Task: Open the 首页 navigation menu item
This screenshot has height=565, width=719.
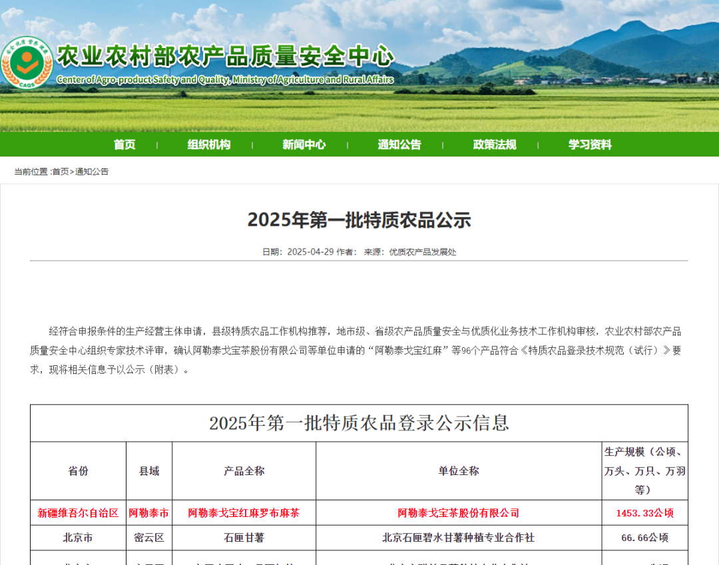Action: click(124, 145)
